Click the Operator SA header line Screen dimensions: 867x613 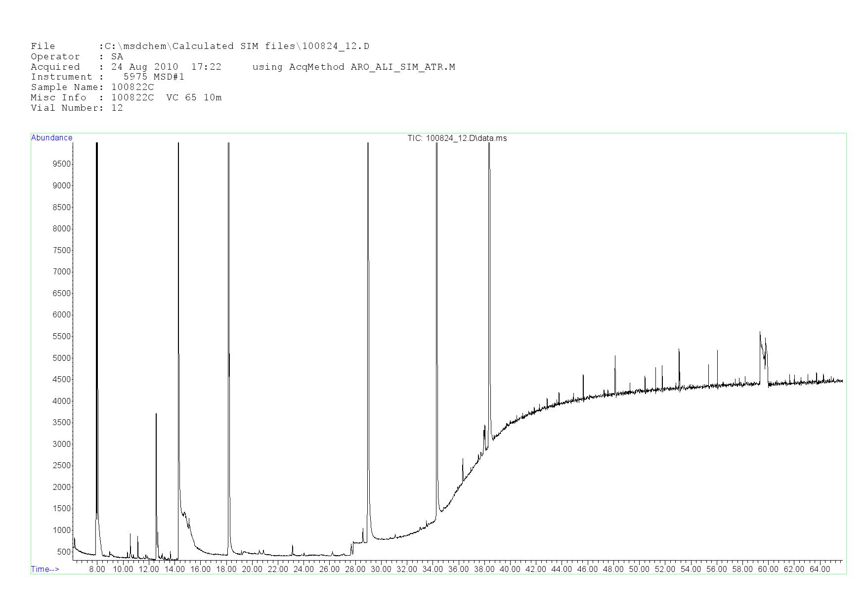77,57
